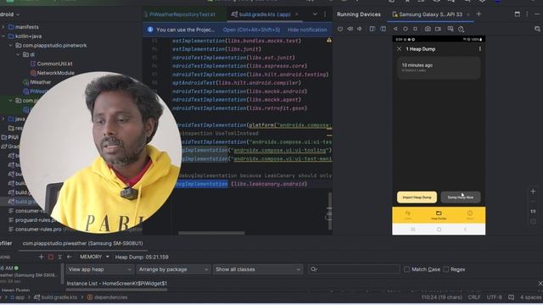Switch to the PiWeatherRepositoryTest.kt tab

click(182, 14)
